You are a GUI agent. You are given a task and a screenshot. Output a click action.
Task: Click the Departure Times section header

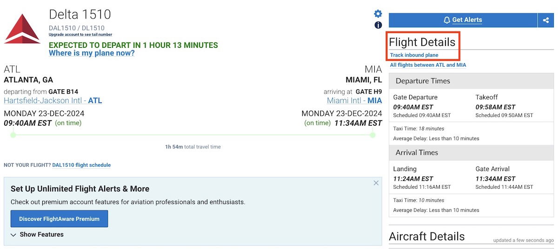[471, 81]
